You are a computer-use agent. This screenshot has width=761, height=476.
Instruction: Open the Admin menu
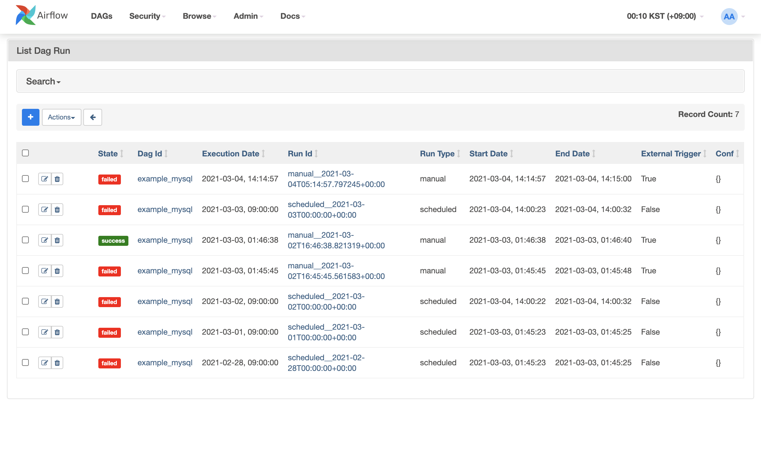(x=248, y=16)
